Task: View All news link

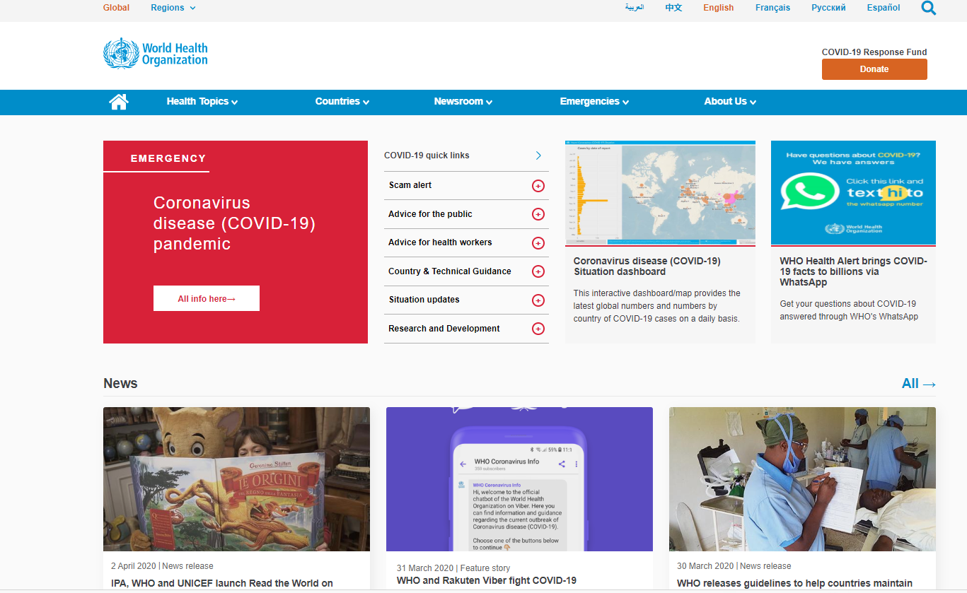Action: (919, 384)
